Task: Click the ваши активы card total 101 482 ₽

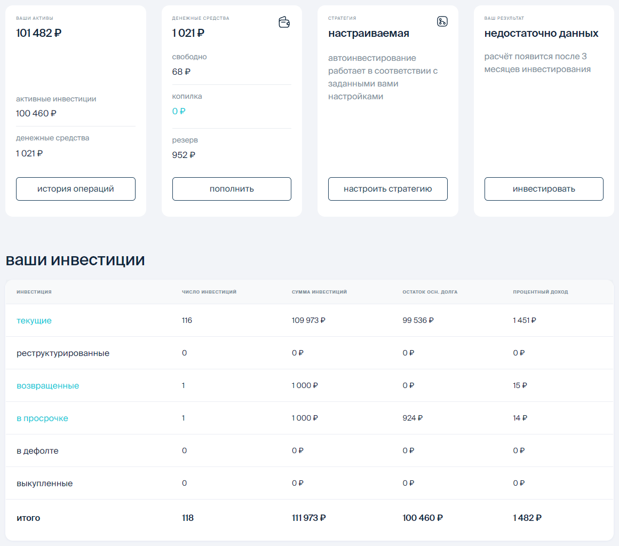Action: point(39,32)
